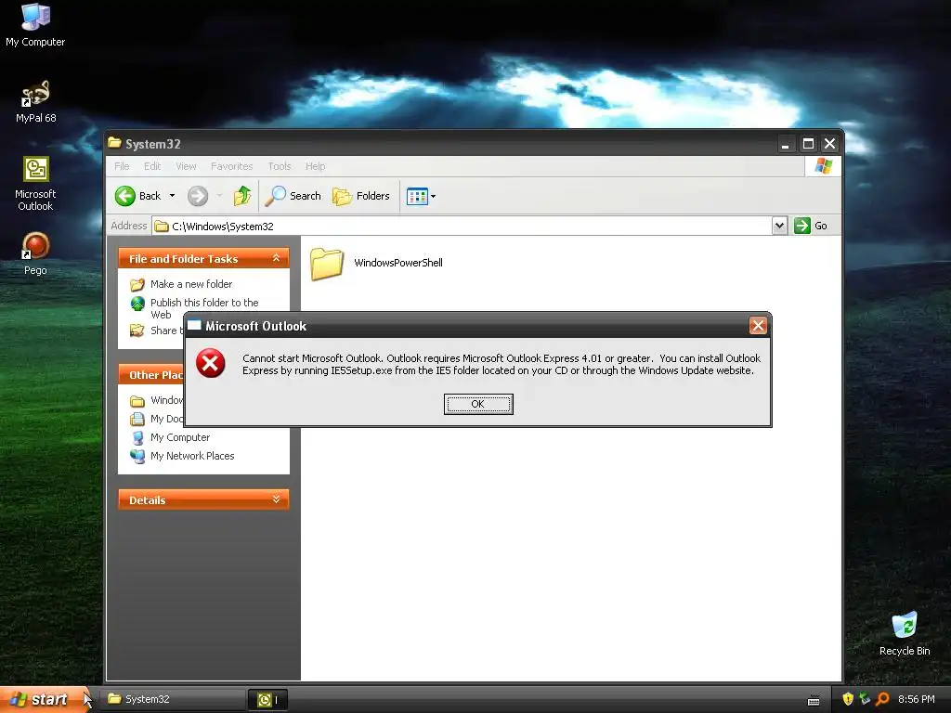Expand the Details panel
The height and width of the screenshot is (713, 951).
coord(276,499)
